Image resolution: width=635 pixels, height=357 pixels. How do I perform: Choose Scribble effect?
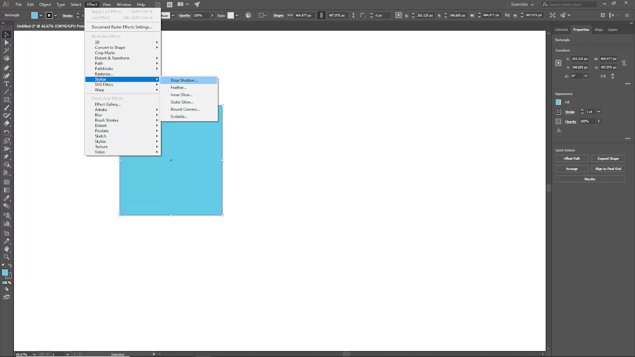(189, 117)
